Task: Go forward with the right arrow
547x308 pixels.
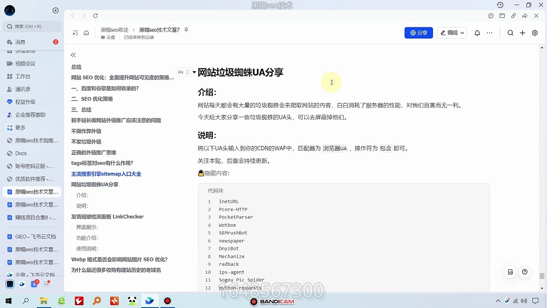Action: (84, 16)
